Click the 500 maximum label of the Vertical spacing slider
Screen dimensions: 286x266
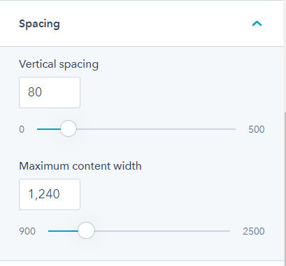[257, 129]
